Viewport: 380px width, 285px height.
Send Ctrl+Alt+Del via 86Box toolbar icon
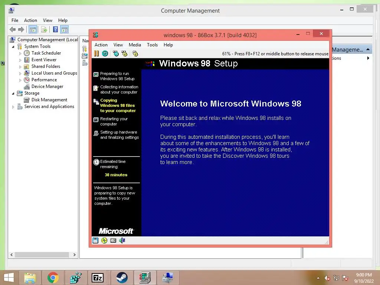(x=116, y=53)
